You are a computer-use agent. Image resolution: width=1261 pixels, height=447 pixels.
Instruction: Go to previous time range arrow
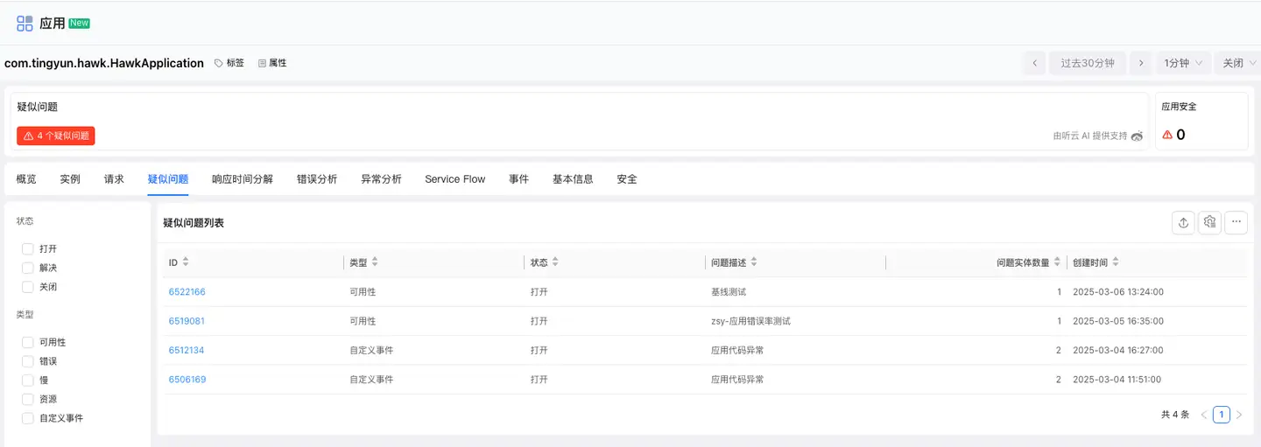(1034, 63)
